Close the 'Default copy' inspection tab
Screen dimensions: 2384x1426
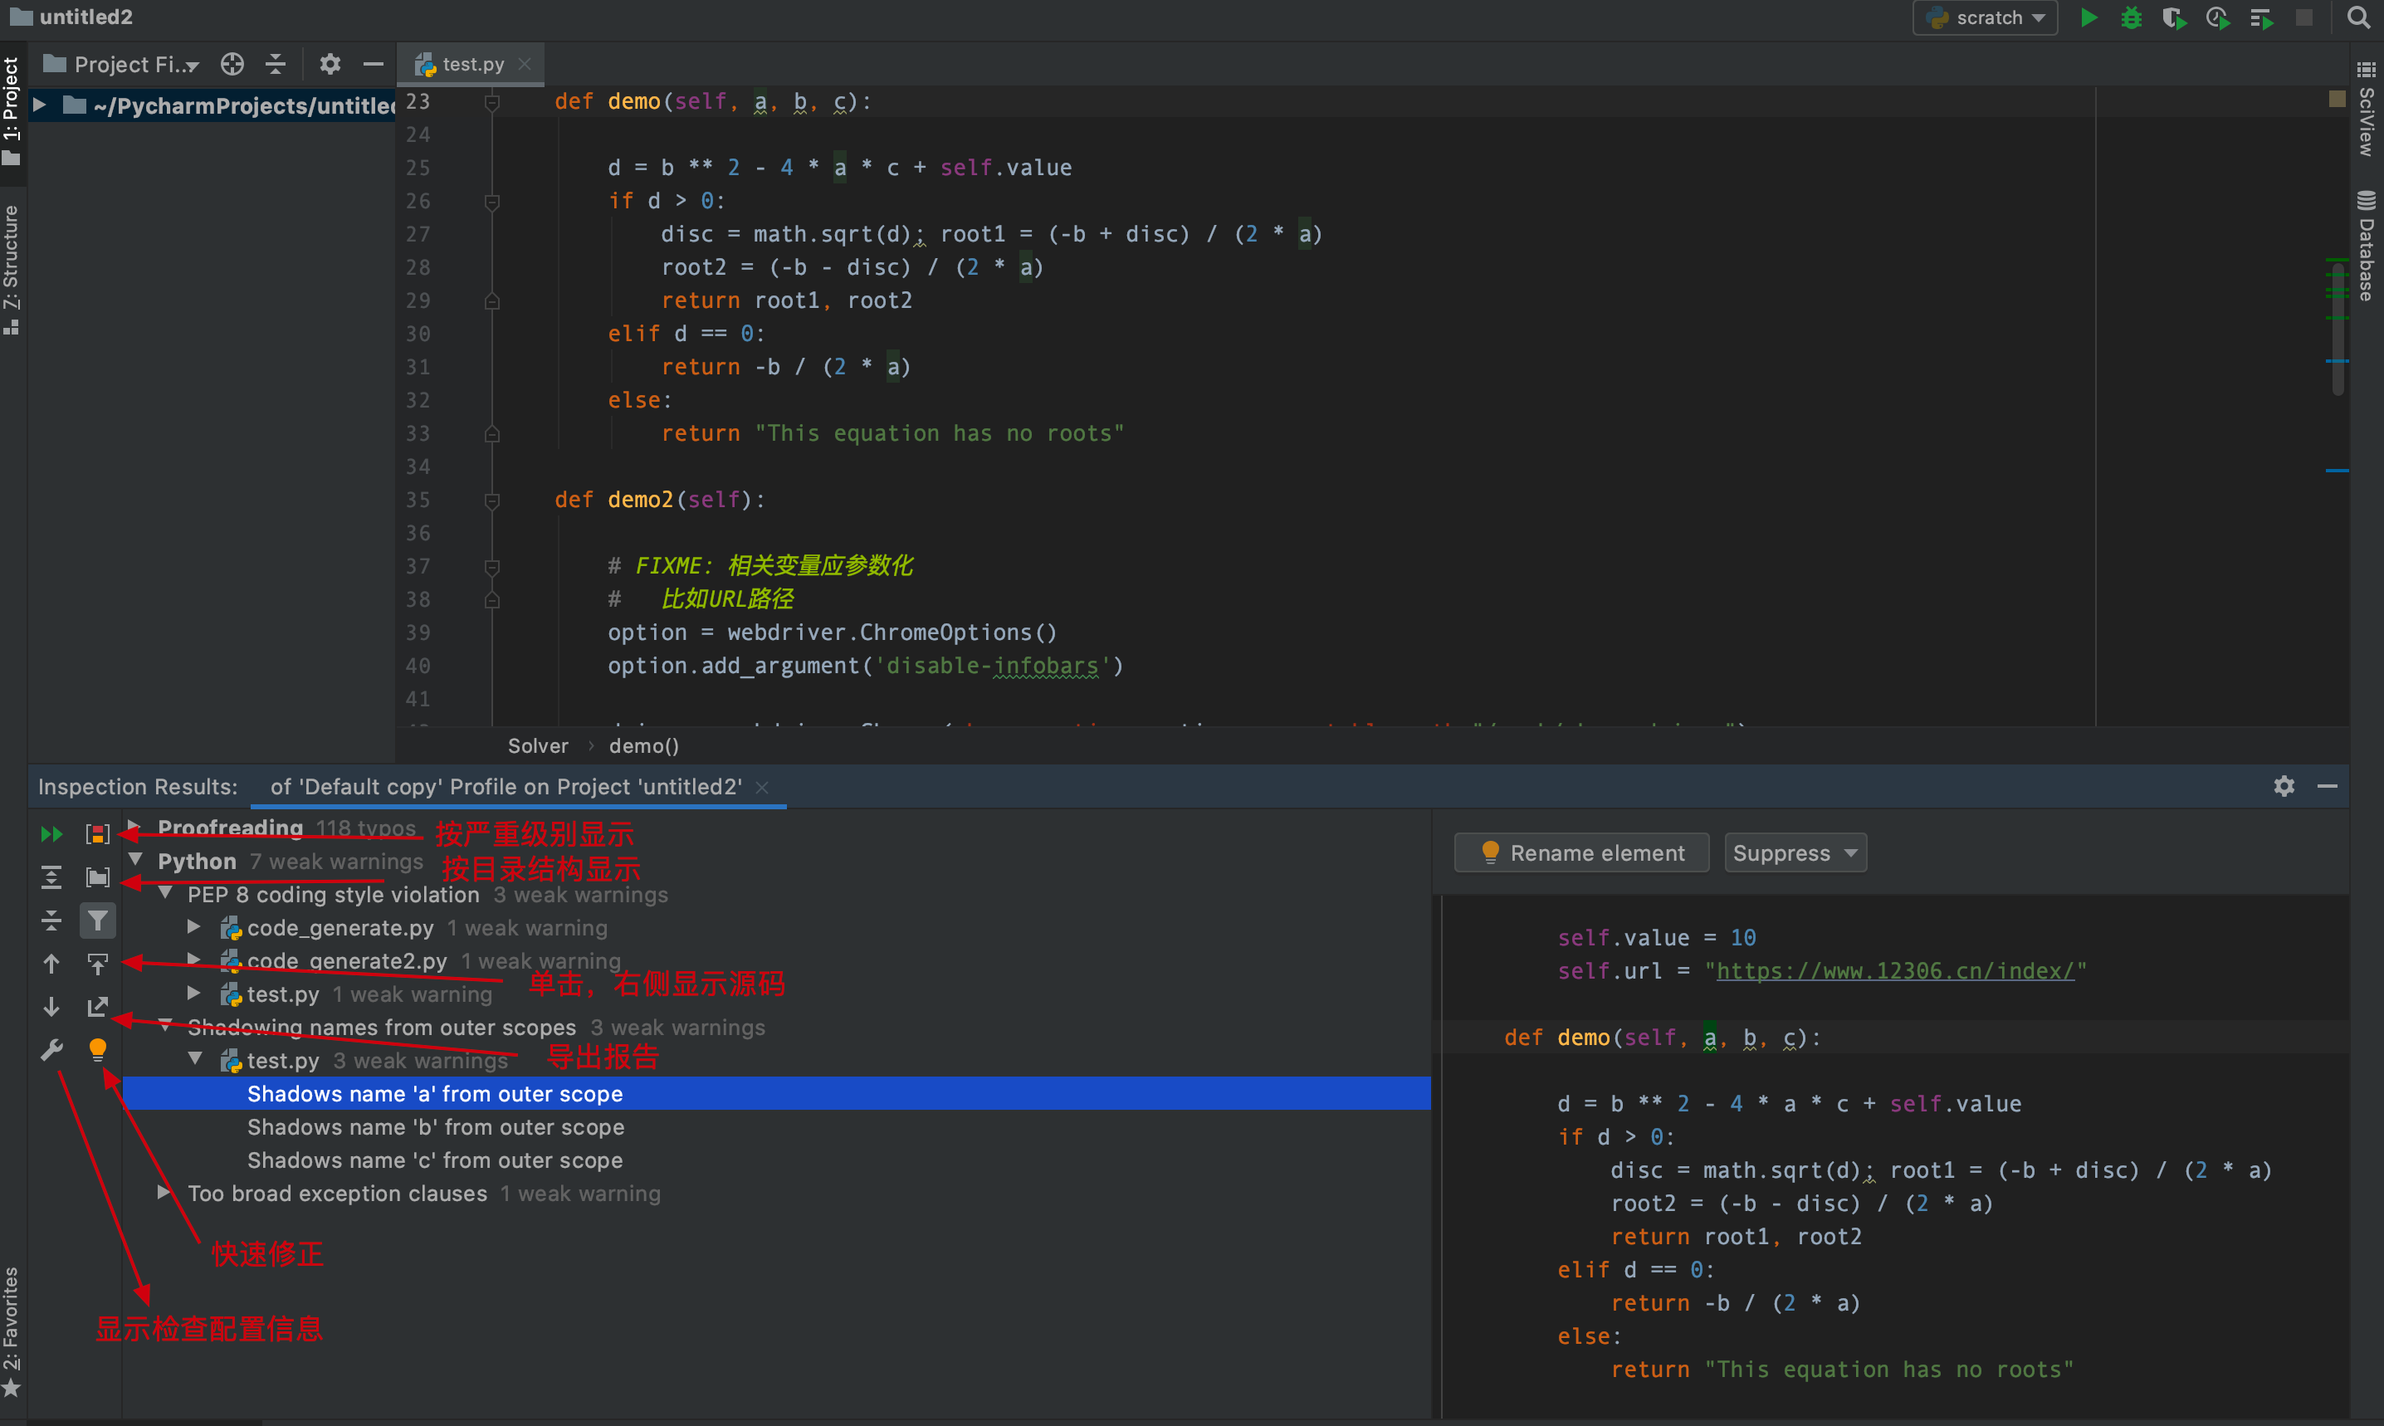(x=762, y=787)
